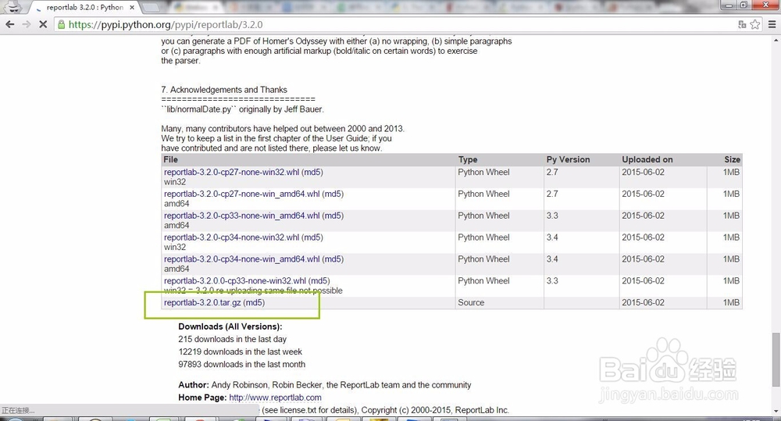Open md5 link for cp34-none-win32.whl
Screen dimensions: 781x421
click(312, 237)
